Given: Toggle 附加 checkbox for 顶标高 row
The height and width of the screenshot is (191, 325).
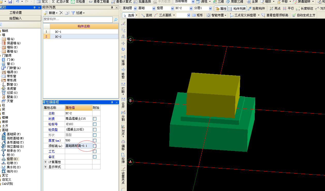Looking at the screenshot, I should click(x=95, y=146).
